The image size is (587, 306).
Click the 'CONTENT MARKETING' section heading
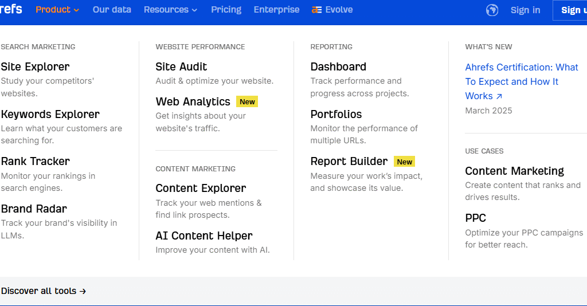pyautogui.click(x=195, y=169)
